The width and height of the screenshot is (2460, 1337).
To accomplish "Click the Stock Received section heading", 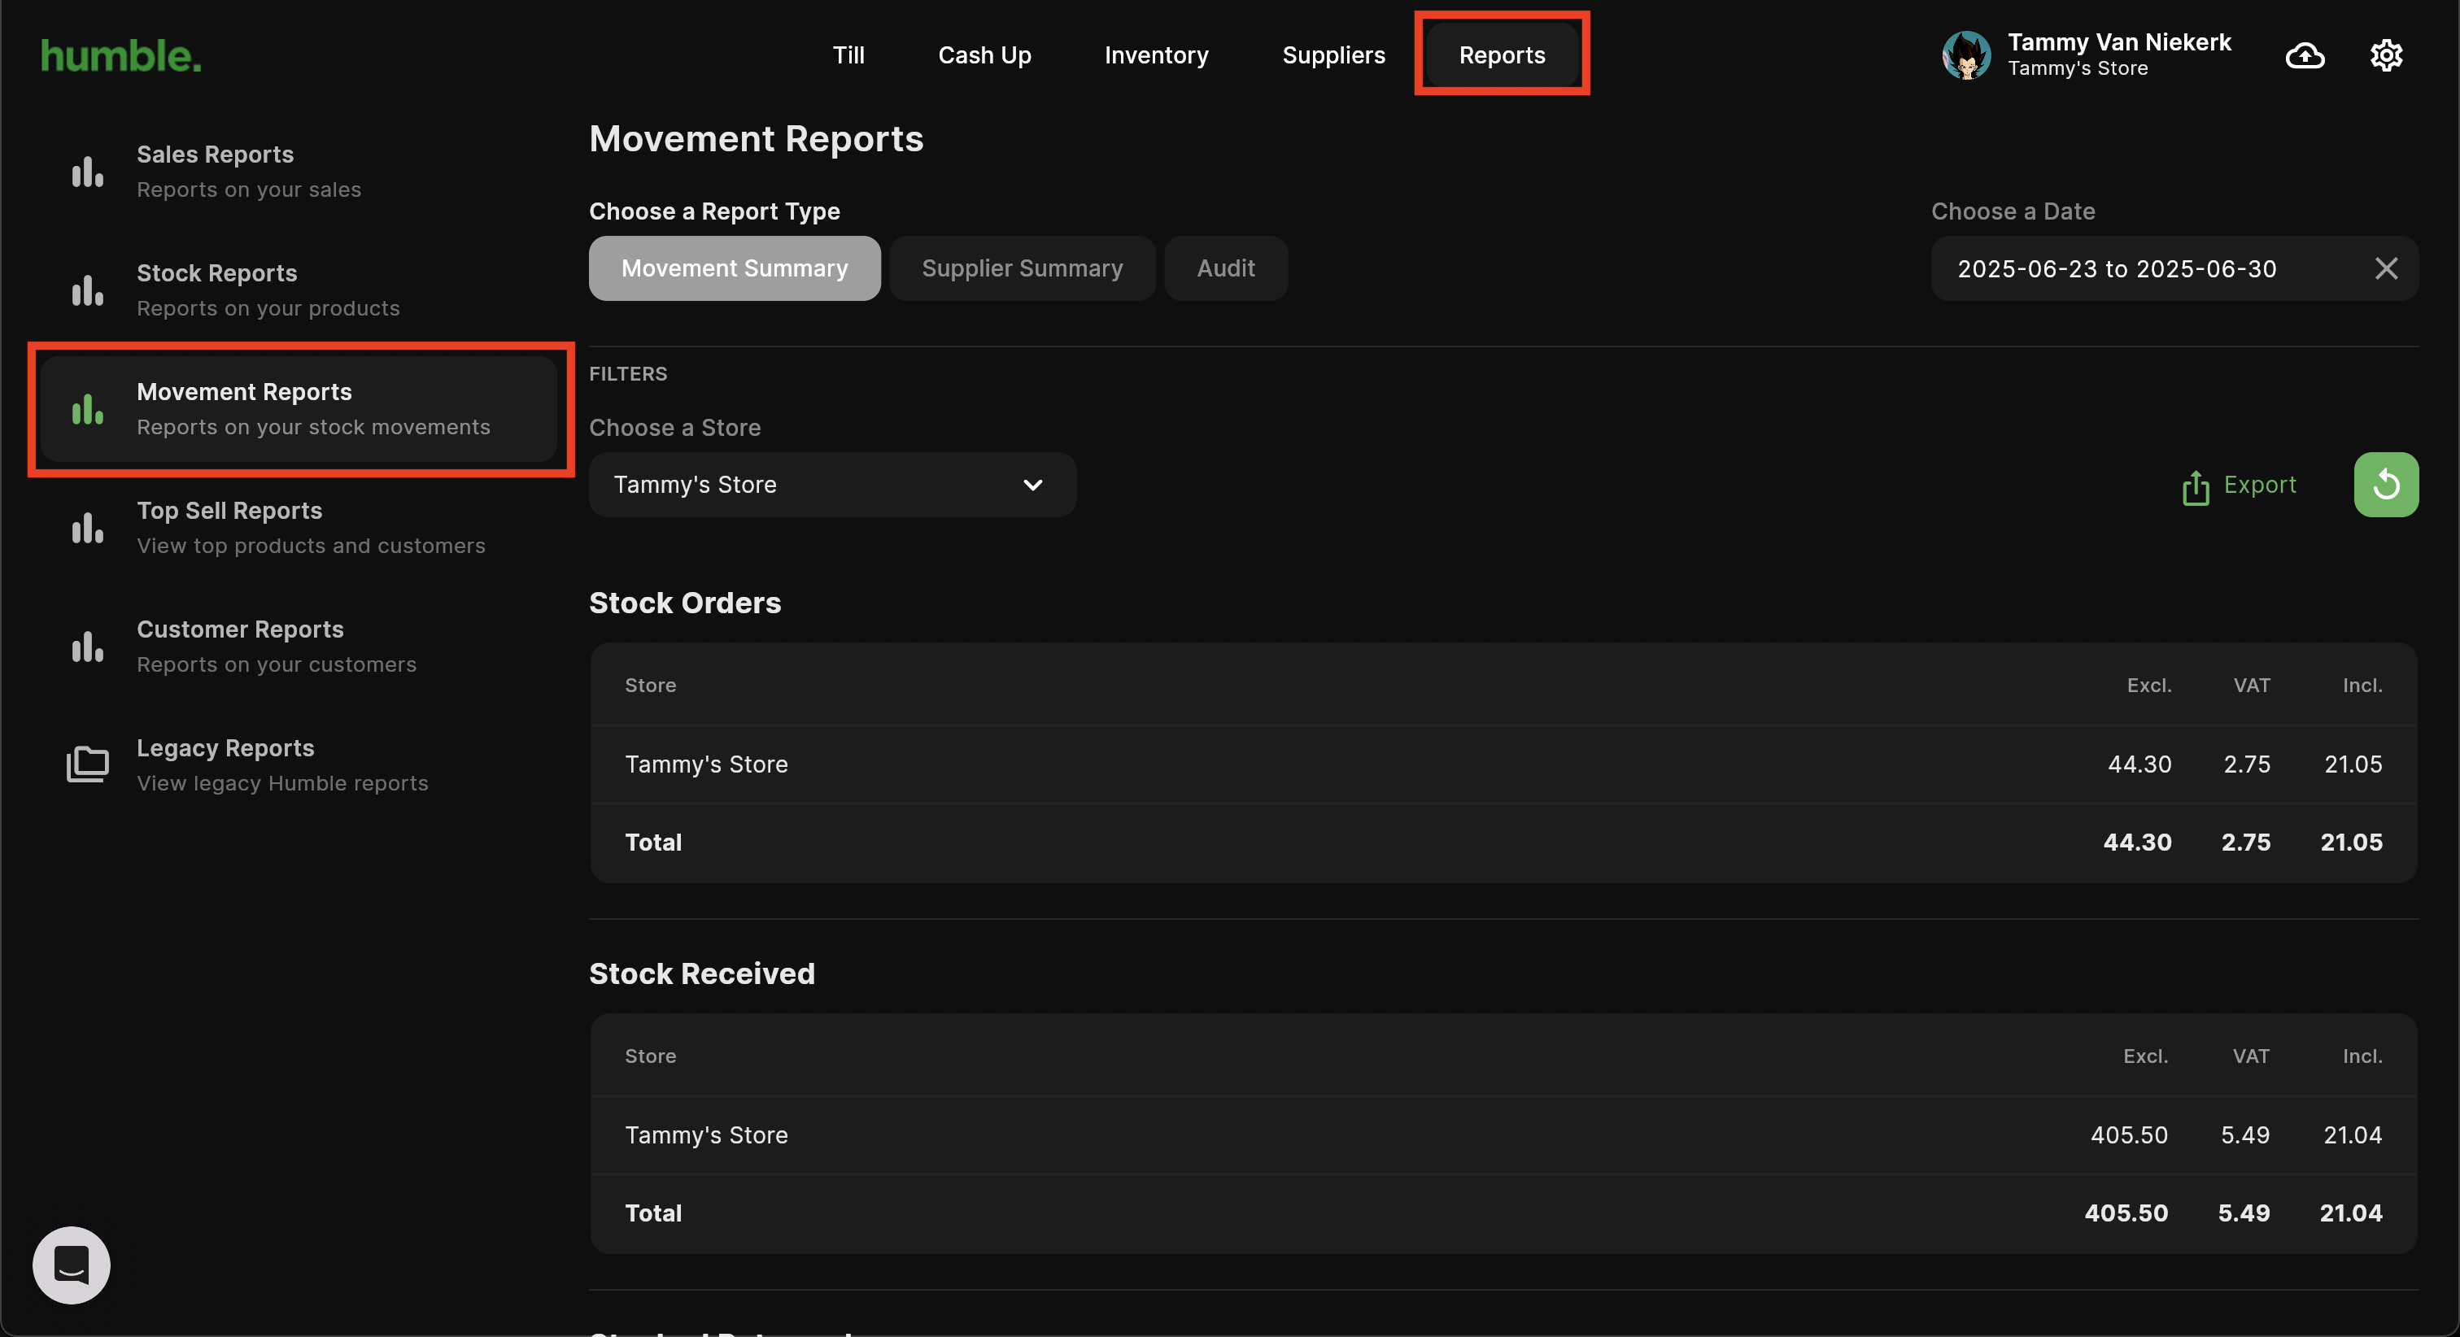I will pyautogui.click(x=702, y=973).
